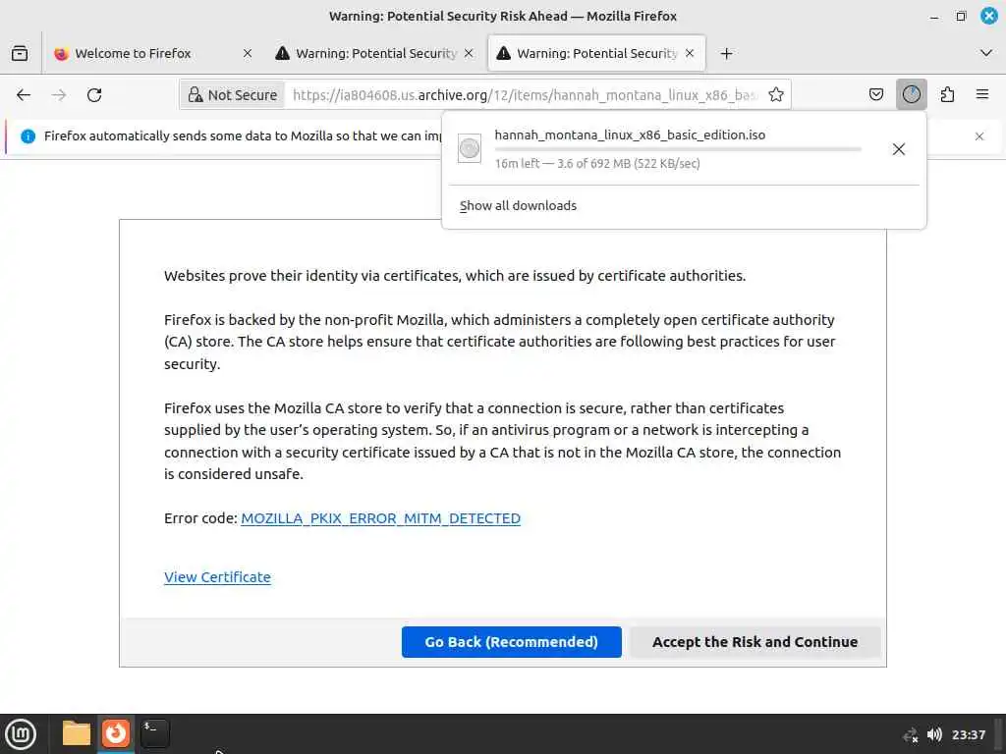Click the info icon in notification bar

pos(28,135)
